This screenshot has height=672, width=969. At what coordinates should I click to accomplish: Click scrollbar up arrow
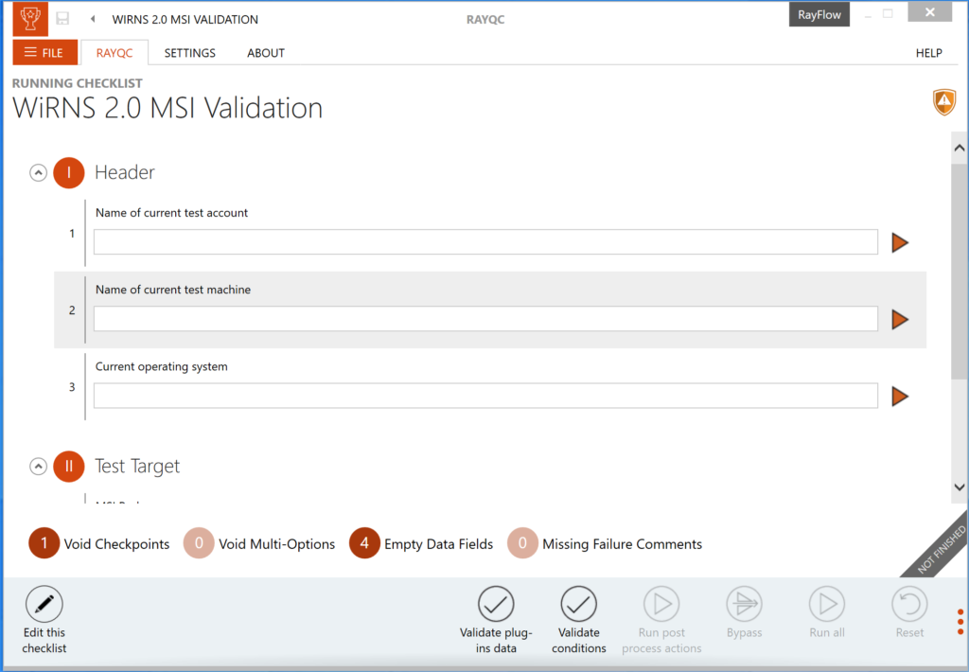pyautogui.click(x=960, y=148)
